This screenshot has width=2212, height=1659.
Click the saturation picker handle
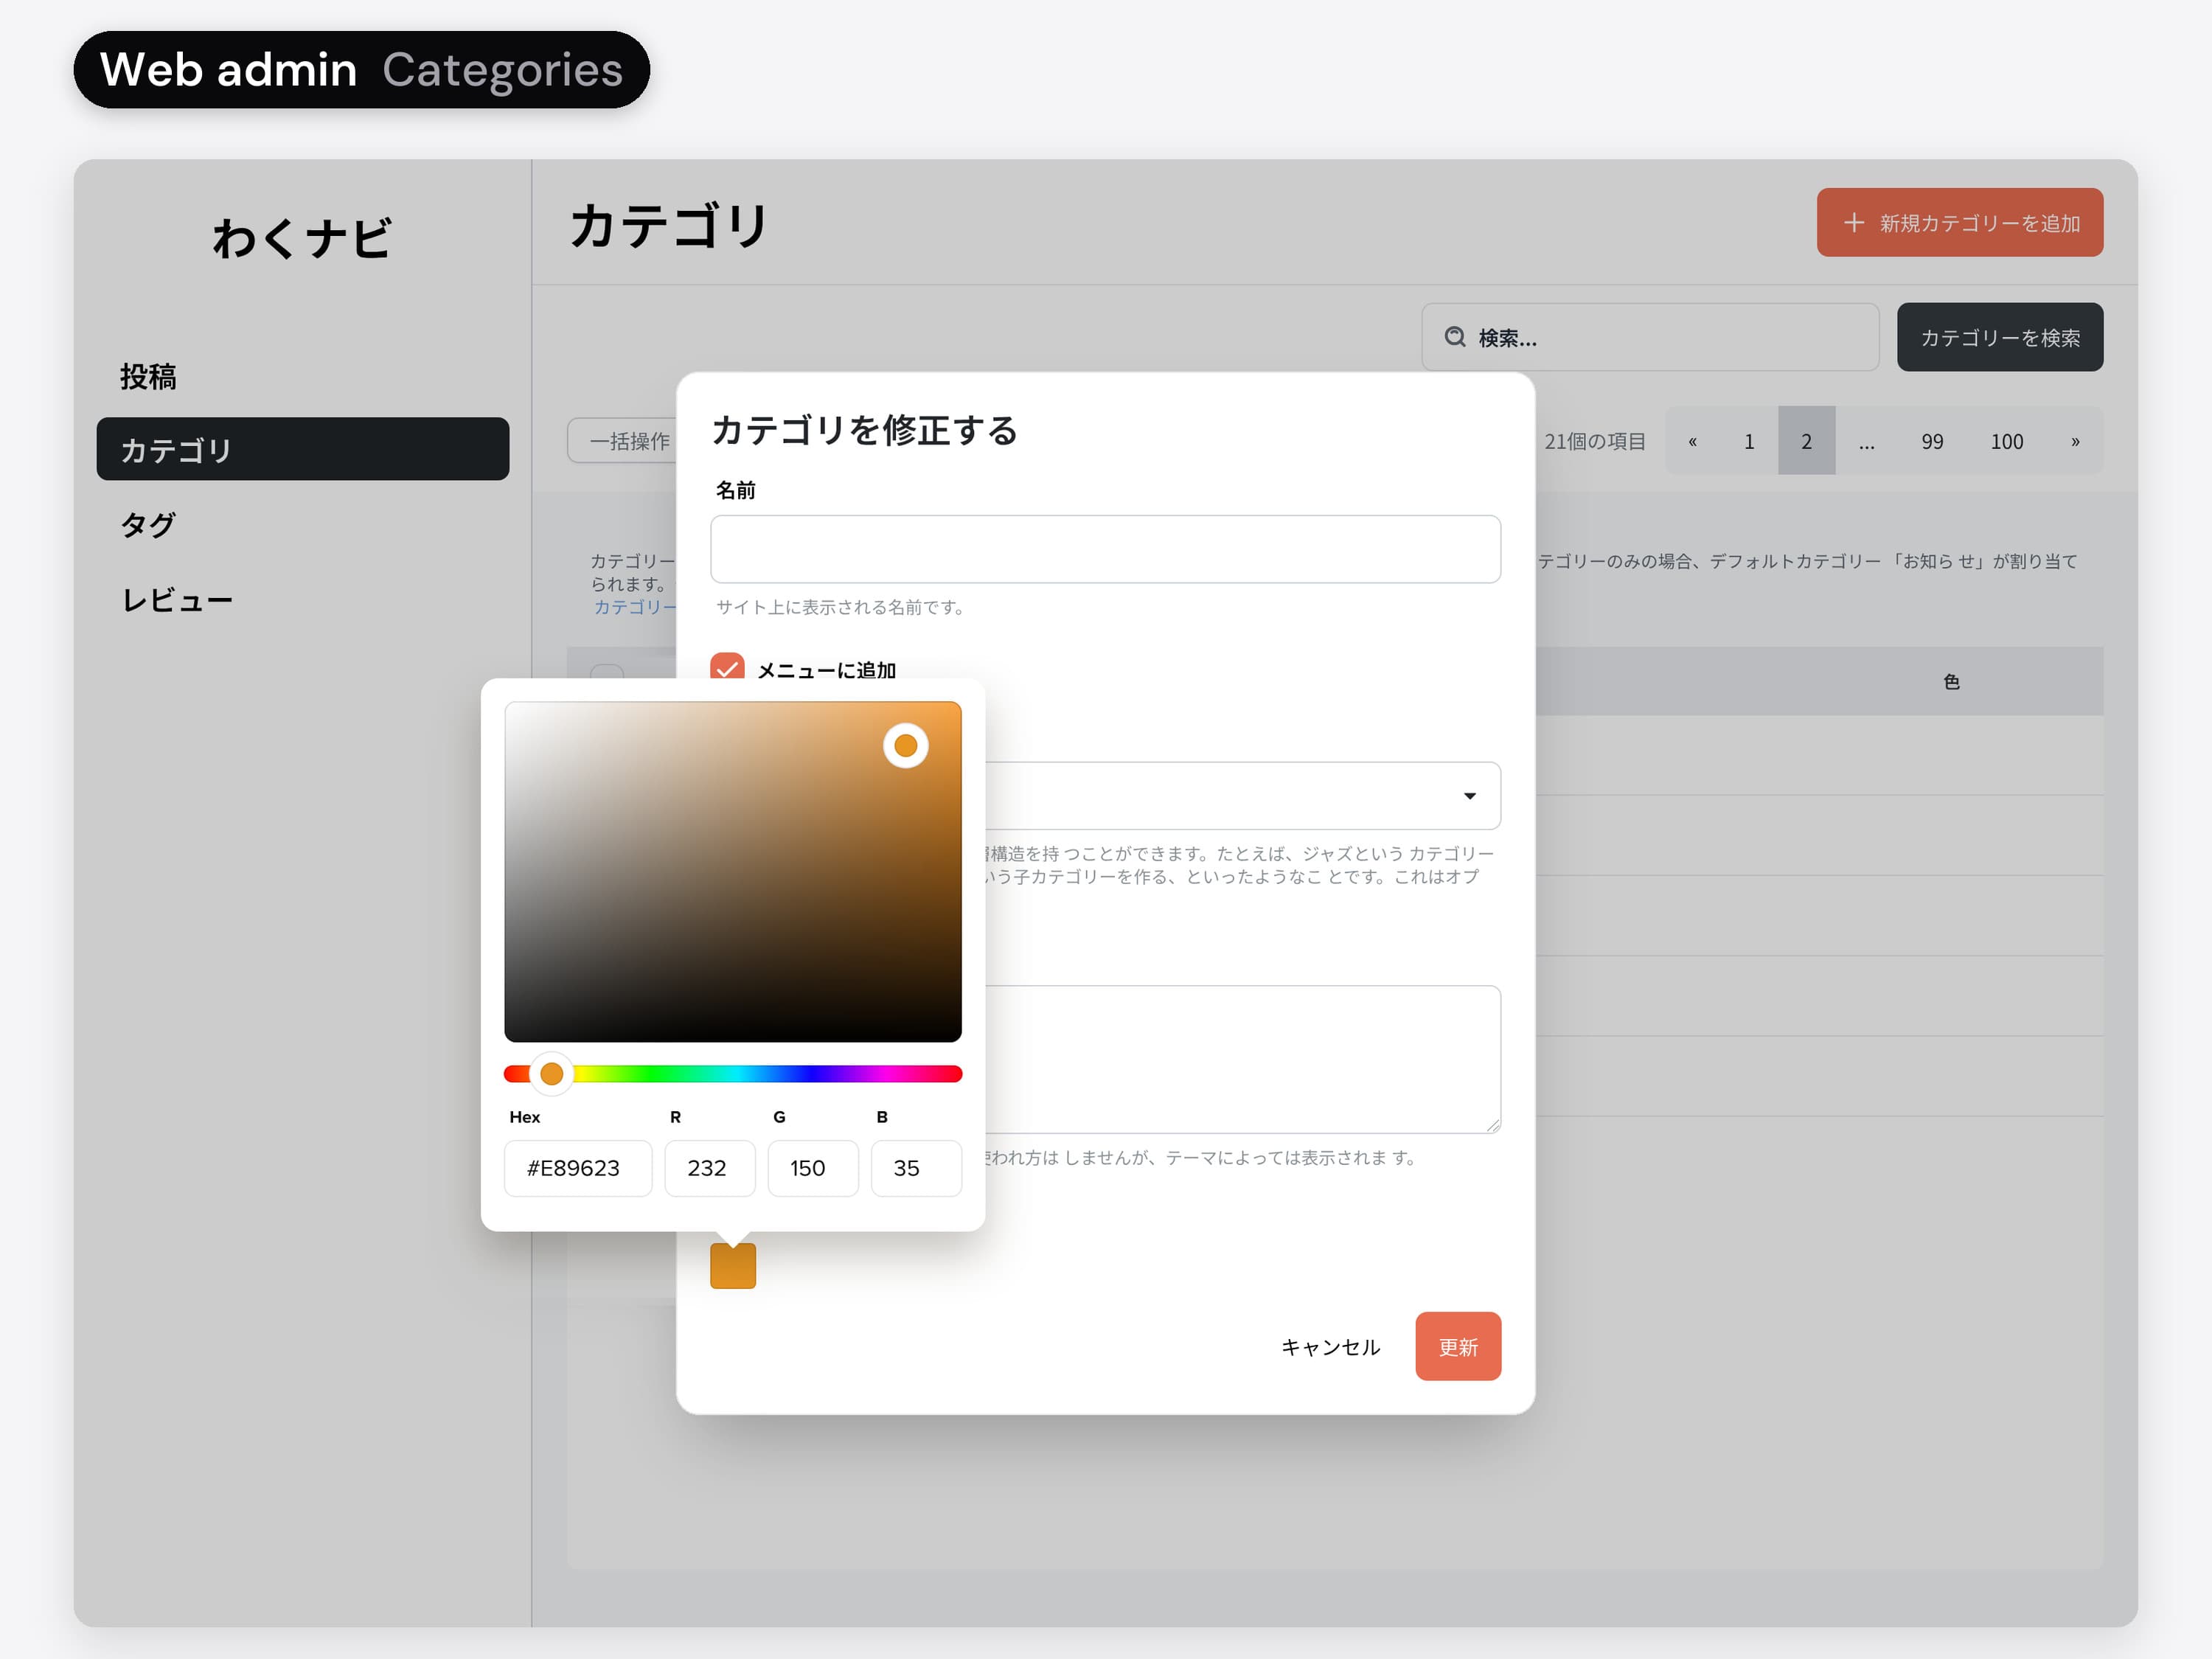(906, 745)
